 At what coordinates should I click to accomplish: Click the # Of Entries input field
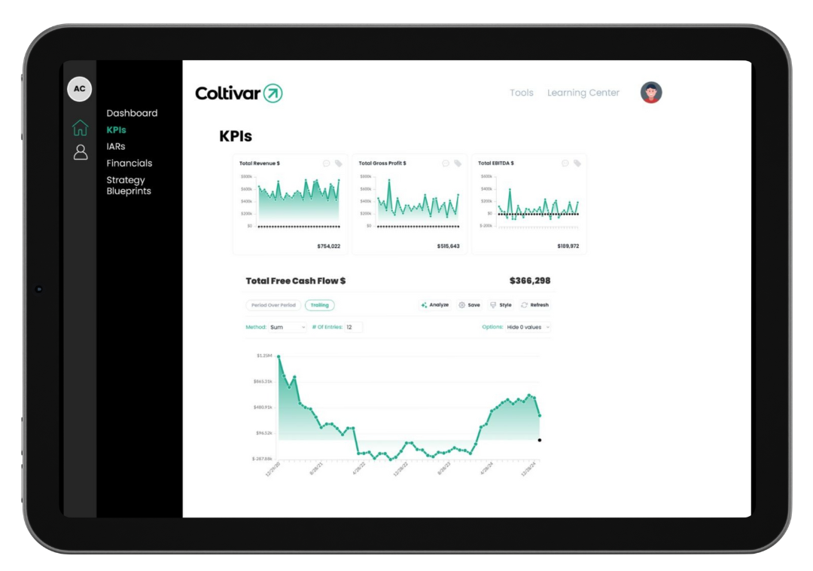coord(354,327)
